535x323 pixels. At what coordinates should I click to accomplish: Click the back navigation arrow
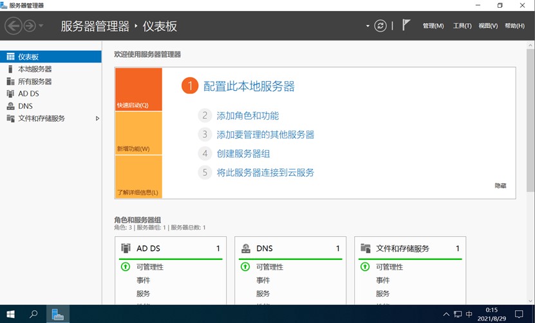tap(14, 26)
